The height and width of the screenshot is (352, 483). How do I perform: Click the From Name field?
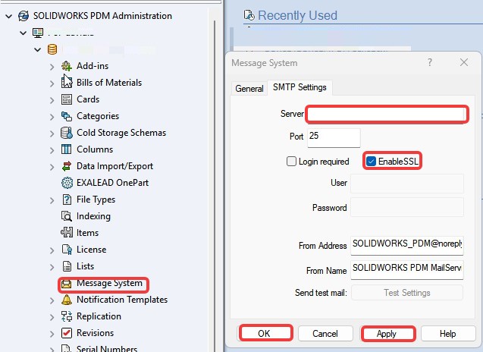(x=407, y=270)
